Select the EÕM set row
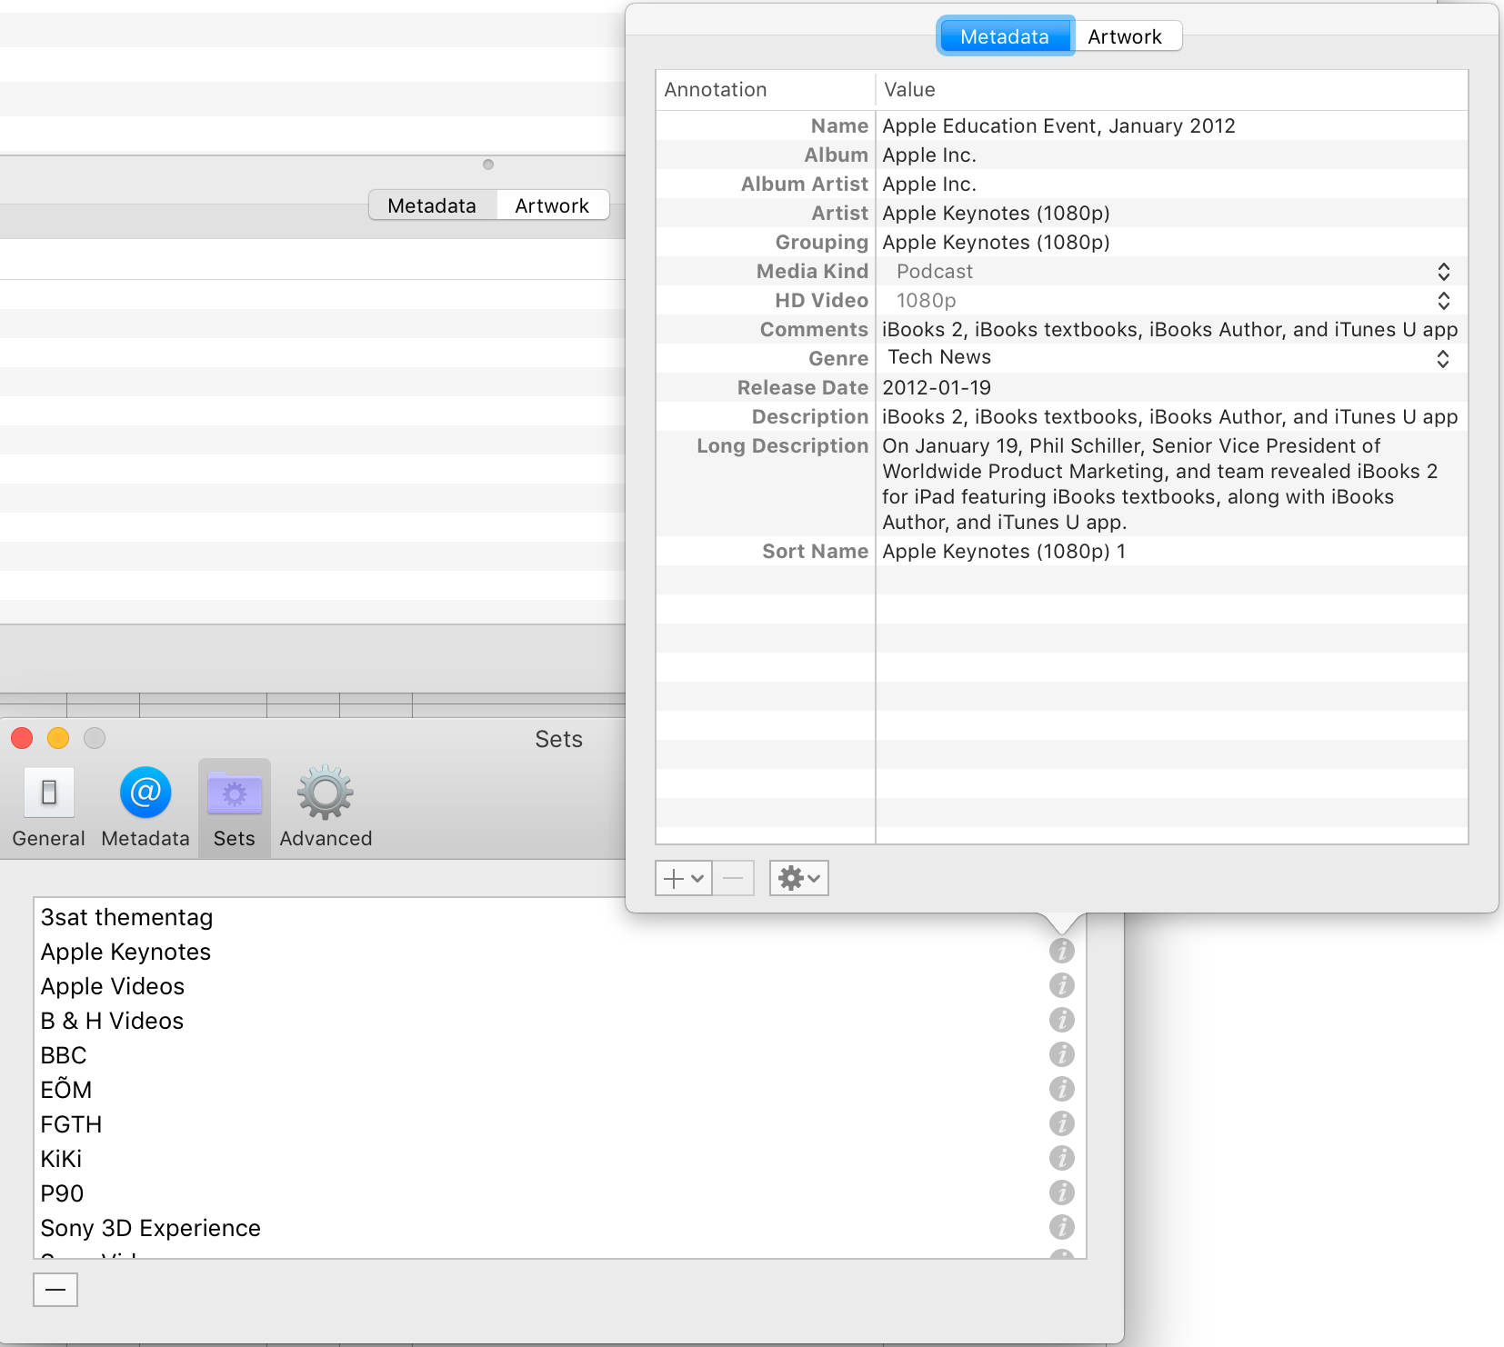The image size is (1504, 1347). pos(559,1090)
